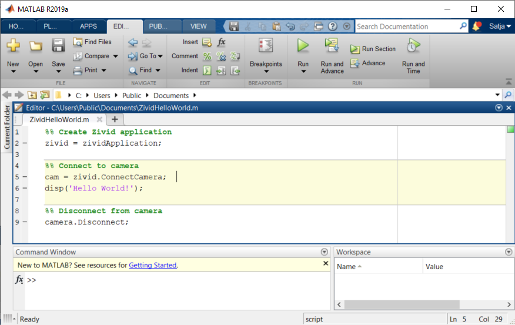Click the Browse for folder icon
The image size is (515, 325).
click(45, 95)
